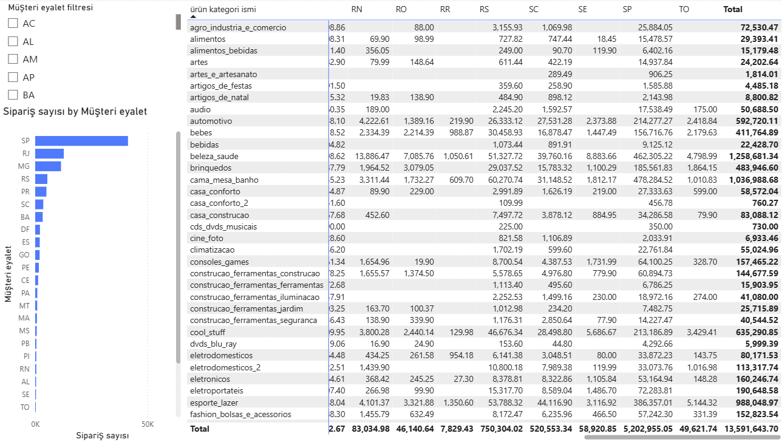This screenshot has width=782, height=442.
Task: Click the automotivo row label
Action: click(x=211, y=121)
